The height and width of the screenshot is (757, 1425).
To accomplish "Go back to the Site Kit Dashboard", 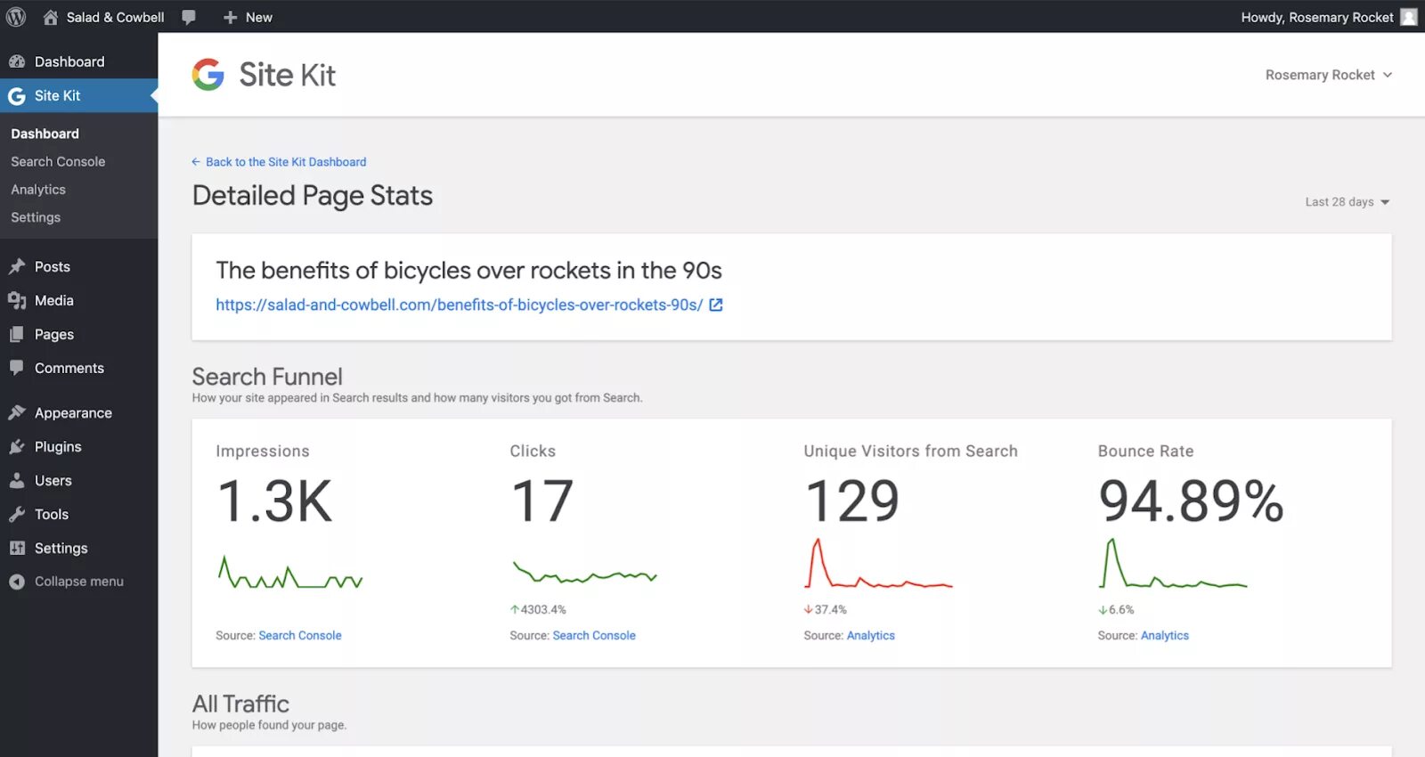I will [285, 162].
